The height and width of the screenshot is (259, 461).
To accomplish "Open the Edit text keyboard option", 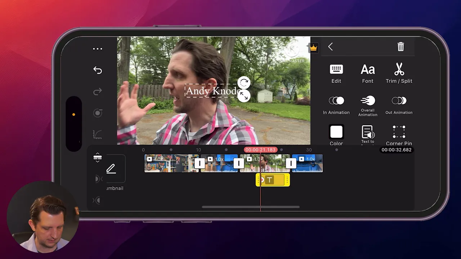I will pyautogui.click(x=336, y=73).
